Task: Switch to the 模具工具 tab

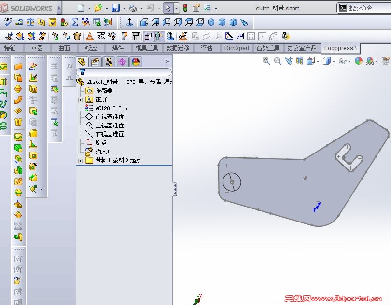Action: tap(147, 48)
